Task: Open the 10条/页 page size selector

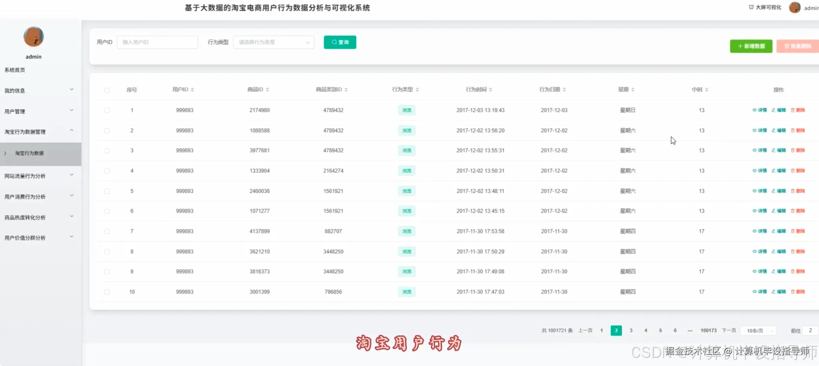Action: click(758, 330)
